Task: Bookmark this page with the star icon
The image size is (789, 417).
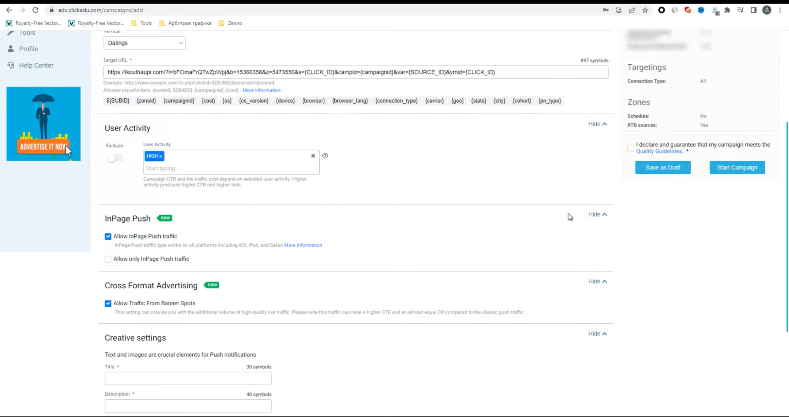Action: [x=645, y=10]
